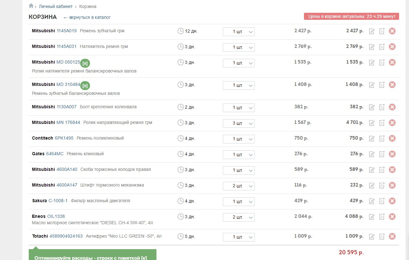Remove Mitsubishi 1145A019 belt from cart
The width and height of the screenshot is (409, 260).
[x=392, y=31]
